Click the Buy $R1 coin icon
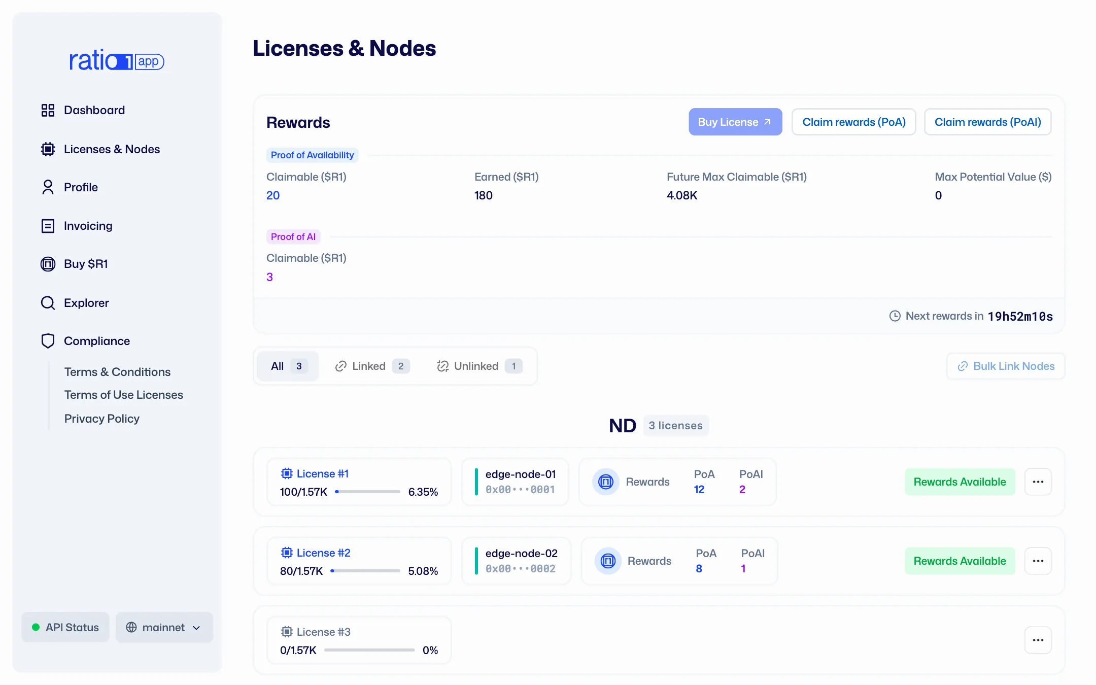The height and width of the screenshot is (685, 1096). click(48, 264)
